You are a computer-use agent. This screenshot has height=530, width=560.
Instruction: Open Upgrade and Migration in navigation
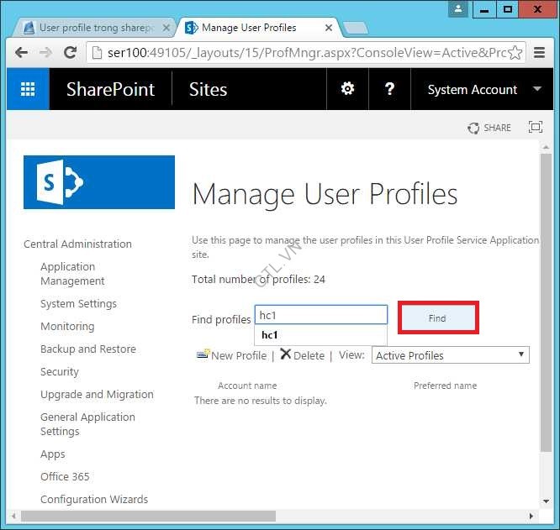(97, 395)
